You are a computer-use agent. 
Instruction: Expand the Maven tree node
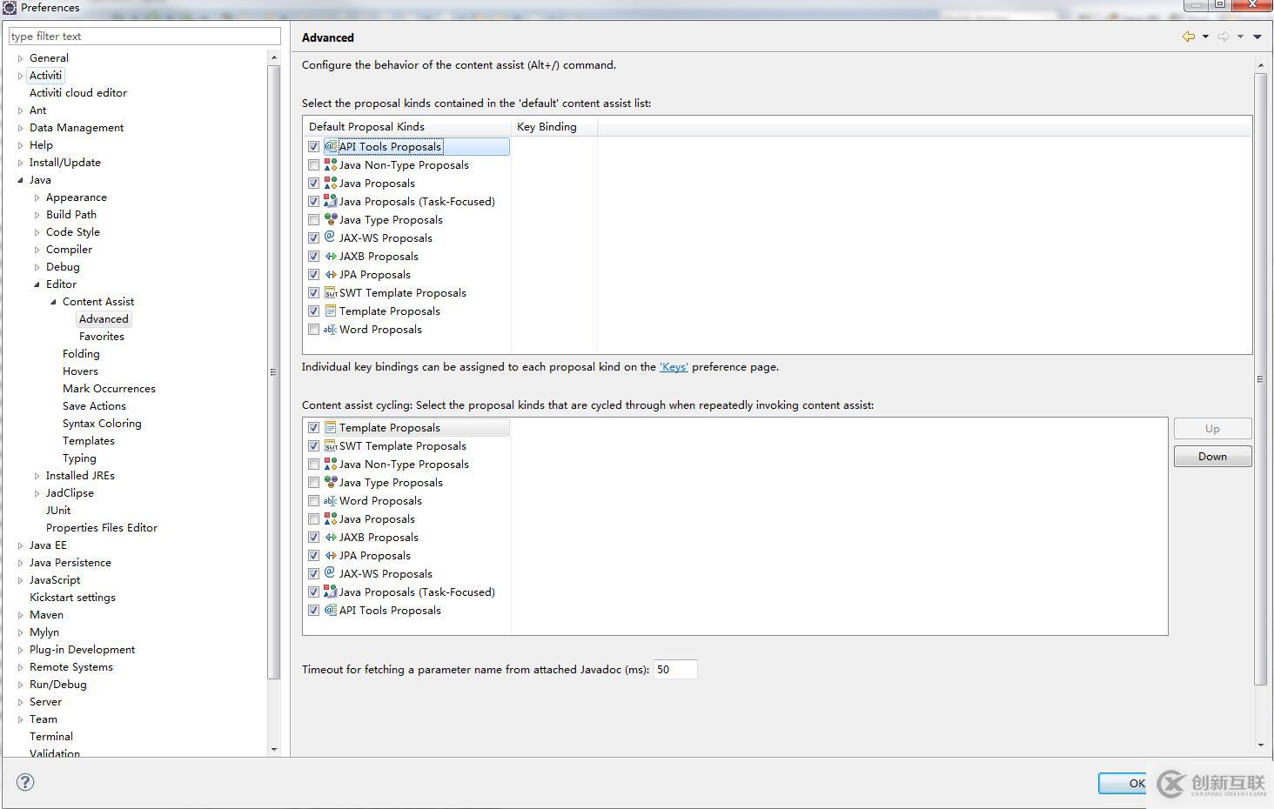click(x=20, y=615)
